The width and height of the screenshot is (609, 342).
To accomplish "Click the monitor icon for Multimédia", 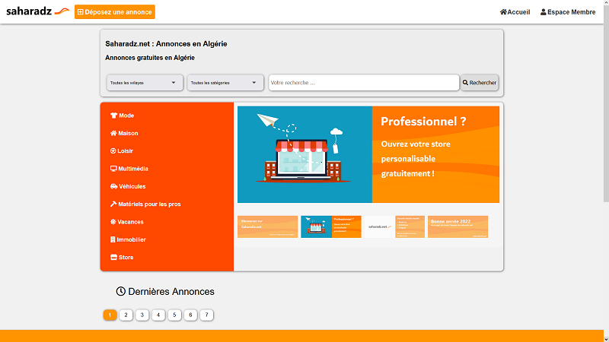I will pos(113,169).
